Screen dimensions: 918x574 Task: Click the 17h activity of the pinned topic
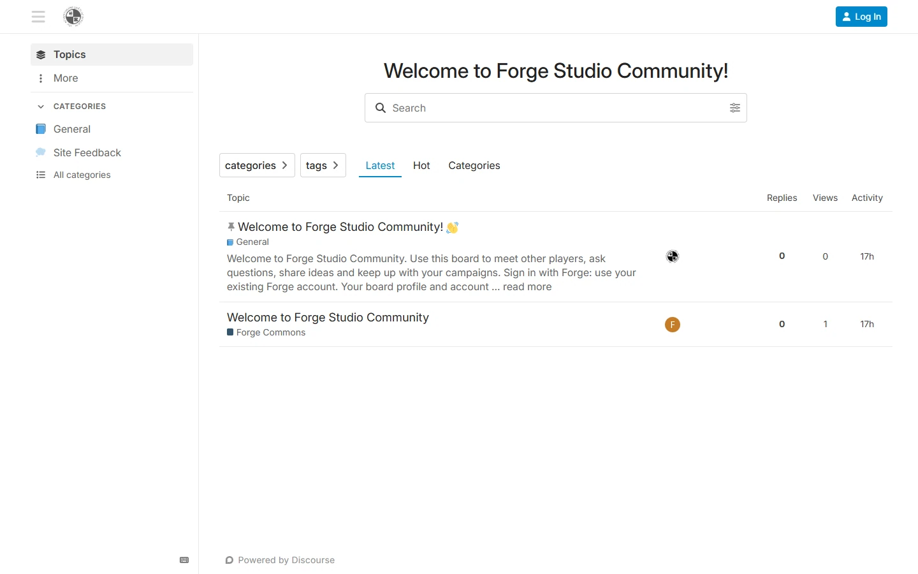click(867, 256)
